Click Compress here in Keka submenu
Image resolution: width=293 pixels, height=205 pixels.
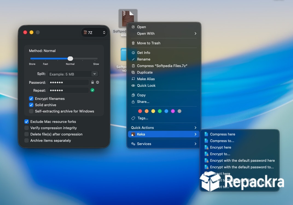coord(240,134)
